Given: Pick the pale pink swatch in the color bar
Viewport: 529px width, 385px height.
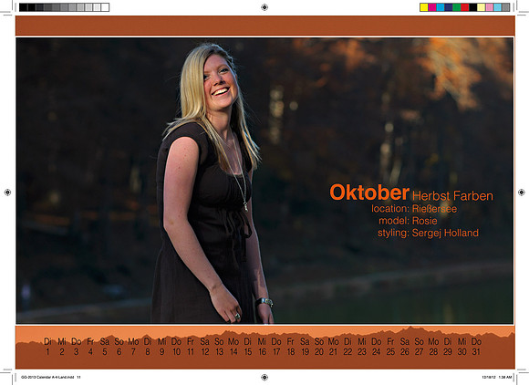Looking at the screenshot, I should pos(490,7).
